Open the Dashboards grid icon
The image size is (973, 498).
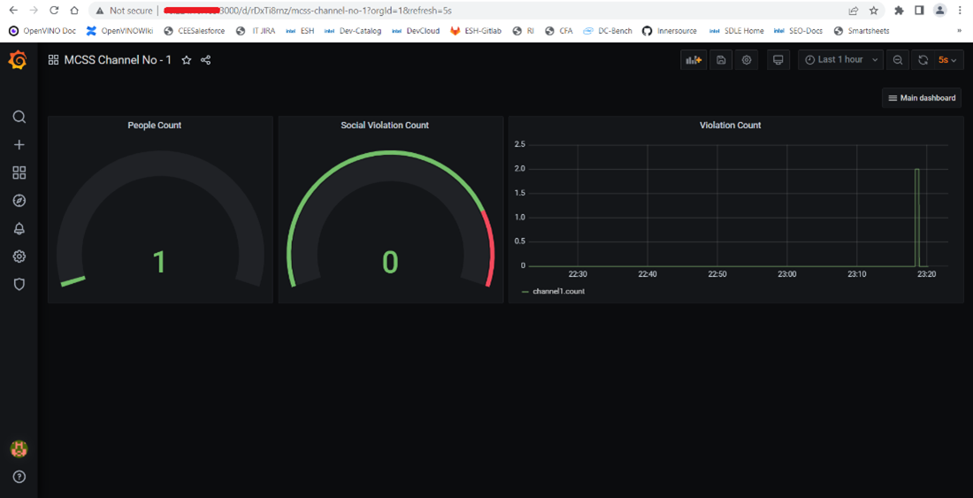click(x=19, y=172)
